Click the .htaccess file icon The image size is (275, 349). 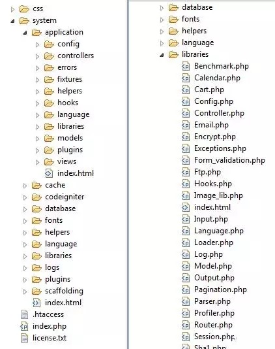pos(24,314)
